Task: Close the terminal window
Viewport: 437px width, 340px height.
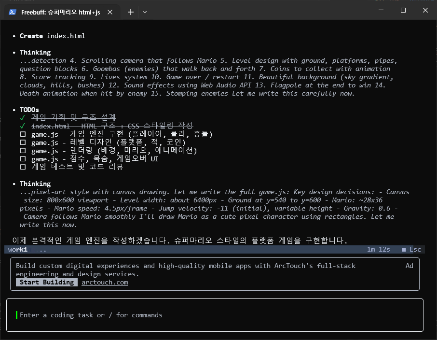Action: click(425, 10)
